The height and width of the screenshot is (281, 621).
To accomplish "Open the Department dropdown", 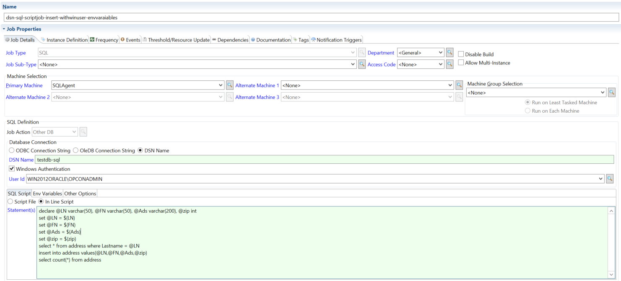I will point(441,53).
